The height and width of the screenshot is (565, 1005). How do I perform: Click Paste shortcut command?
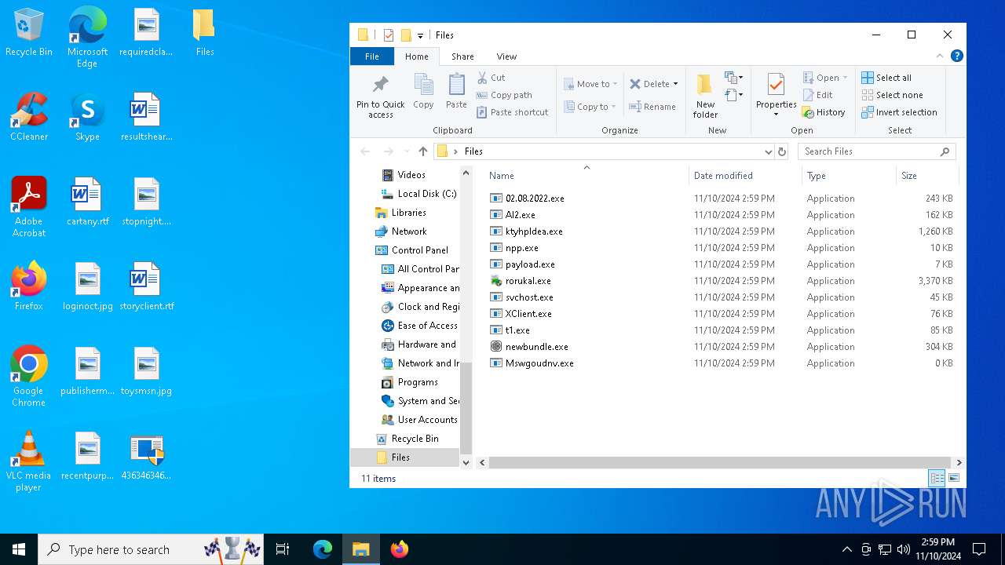pyautogui.click(x=512, y=112)
